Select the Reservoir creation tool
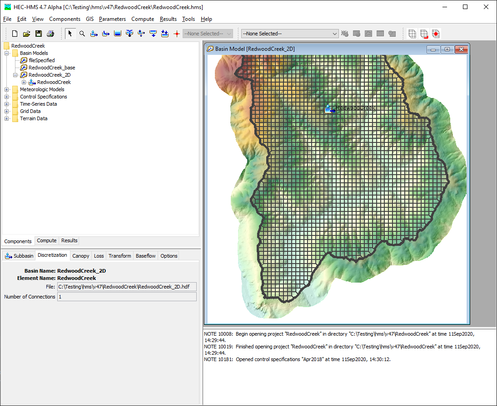This screenshot has width=497, height=406. (118, 34)
